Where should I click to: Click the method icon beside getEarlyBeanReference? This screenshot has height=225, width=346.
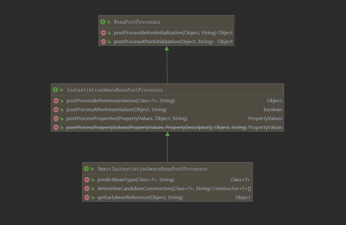pos(87,197)
